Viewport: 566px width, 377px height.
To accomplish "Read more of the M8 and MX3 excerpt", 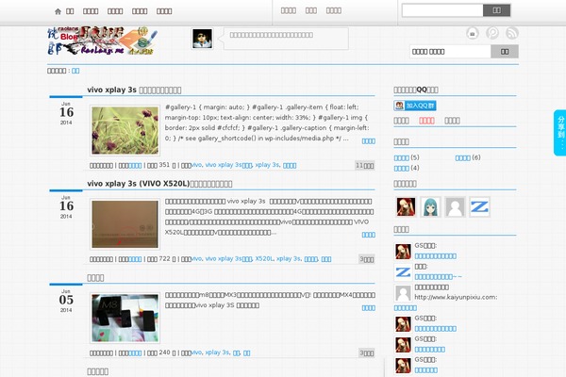I will coord(369,308).
